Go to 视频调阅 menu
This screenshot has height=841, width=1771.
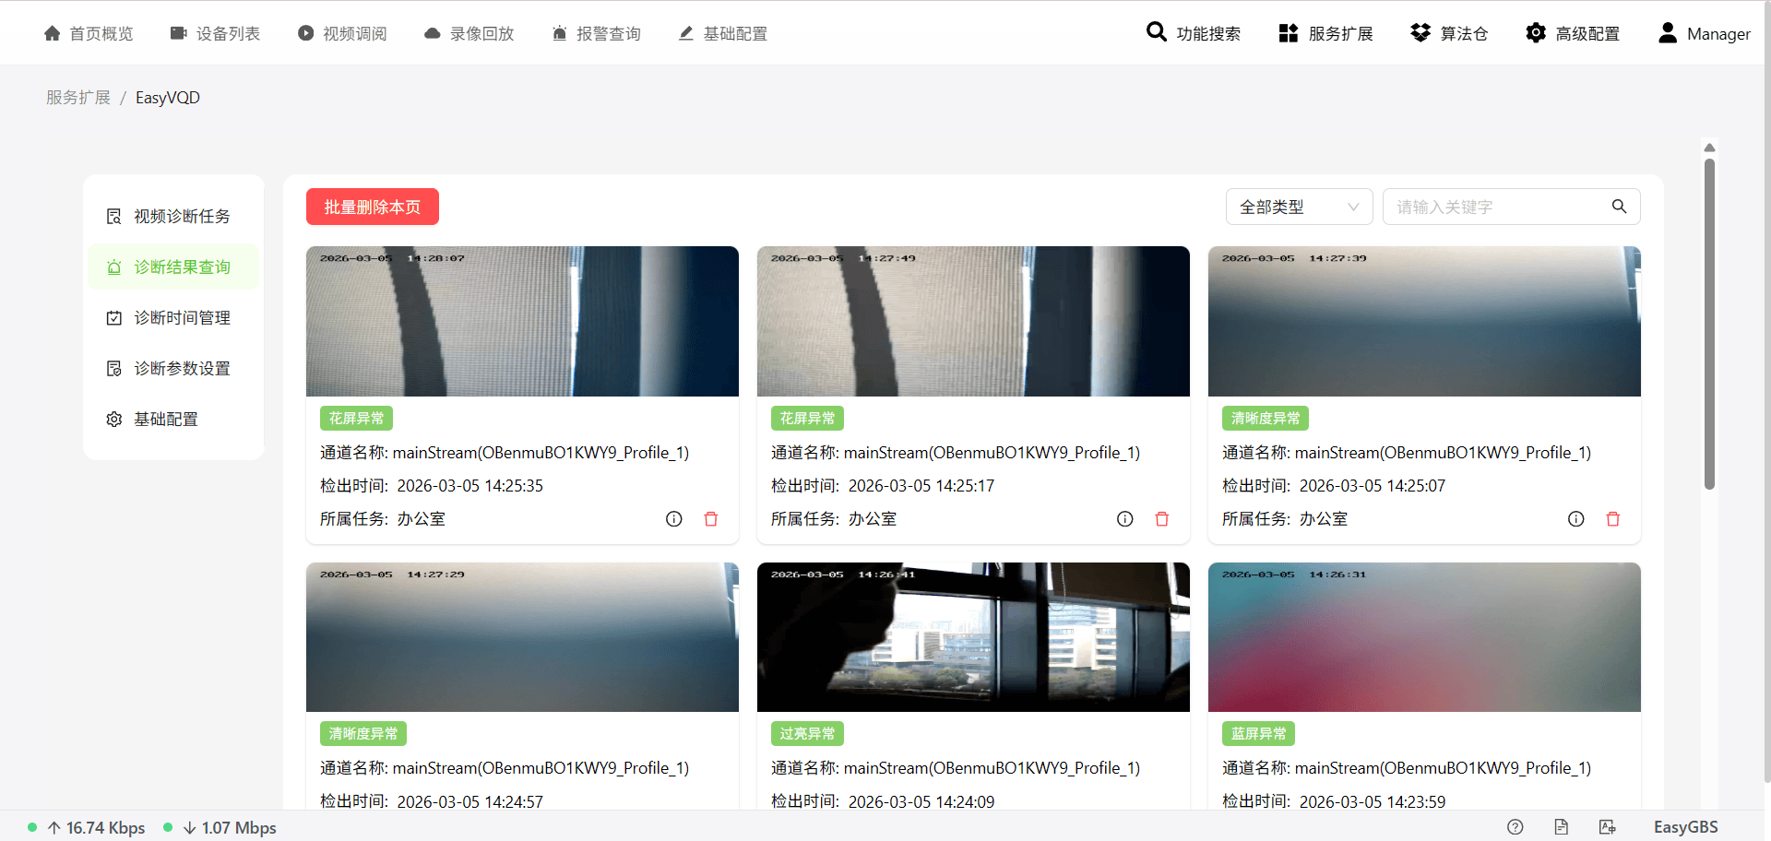(342, 33)
